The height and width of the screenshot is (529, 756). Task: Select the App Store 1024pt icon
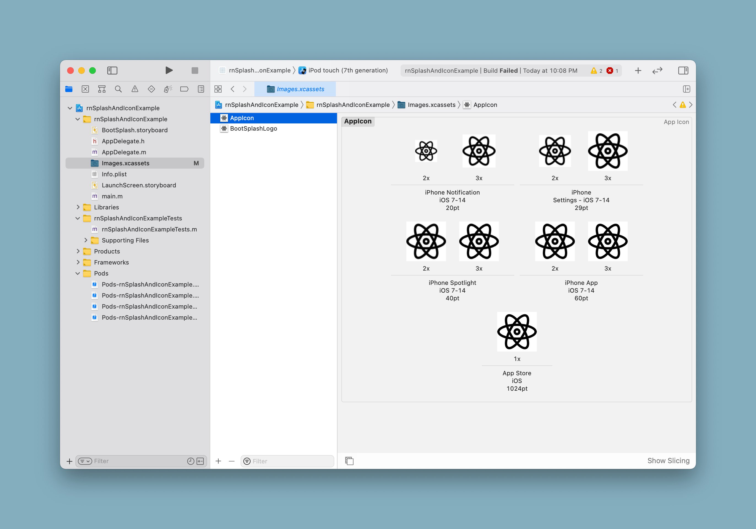tap(517, 331)
